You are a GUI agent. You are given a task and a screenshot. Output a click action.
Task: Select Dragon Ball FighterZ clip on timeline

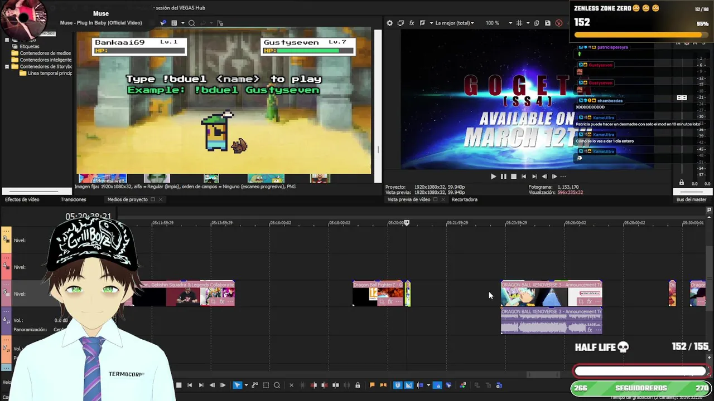[x=378, y=294]
